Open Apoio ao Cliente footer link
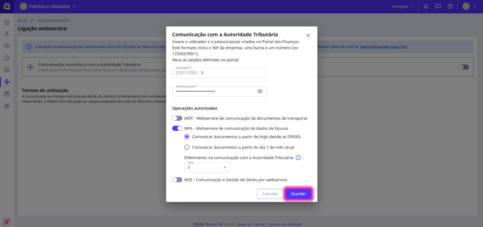This screenshot has width=483, height=227. click(251, 224)
